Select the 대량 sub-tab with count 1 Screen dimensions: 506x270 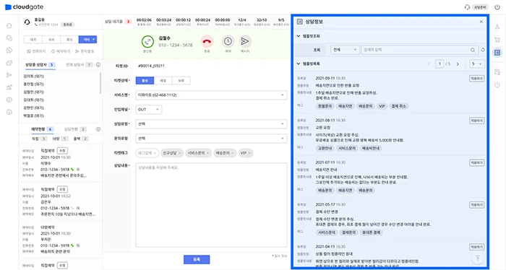pos(60,139)
